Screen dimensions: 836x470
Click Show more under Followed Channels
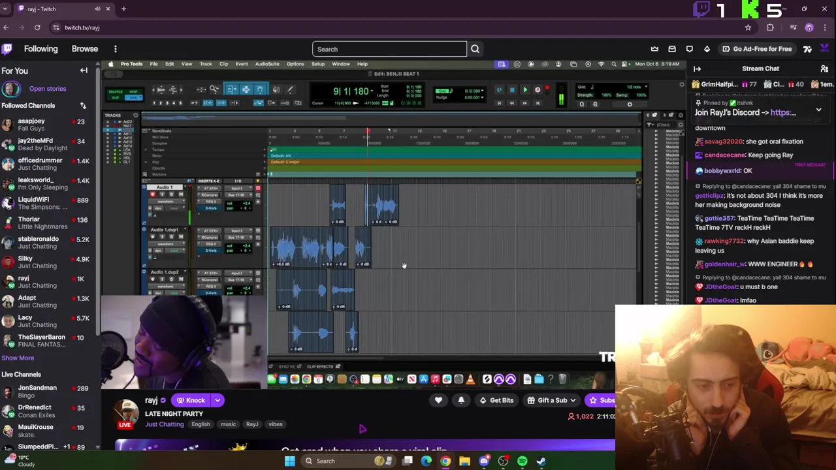coord(18,358)
